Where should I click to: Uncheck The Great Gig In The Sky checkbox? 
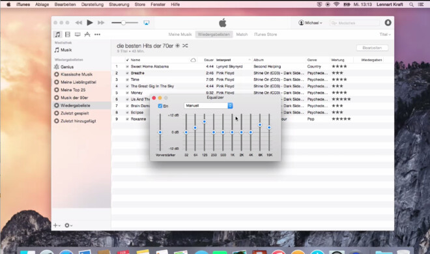point(127,87)
